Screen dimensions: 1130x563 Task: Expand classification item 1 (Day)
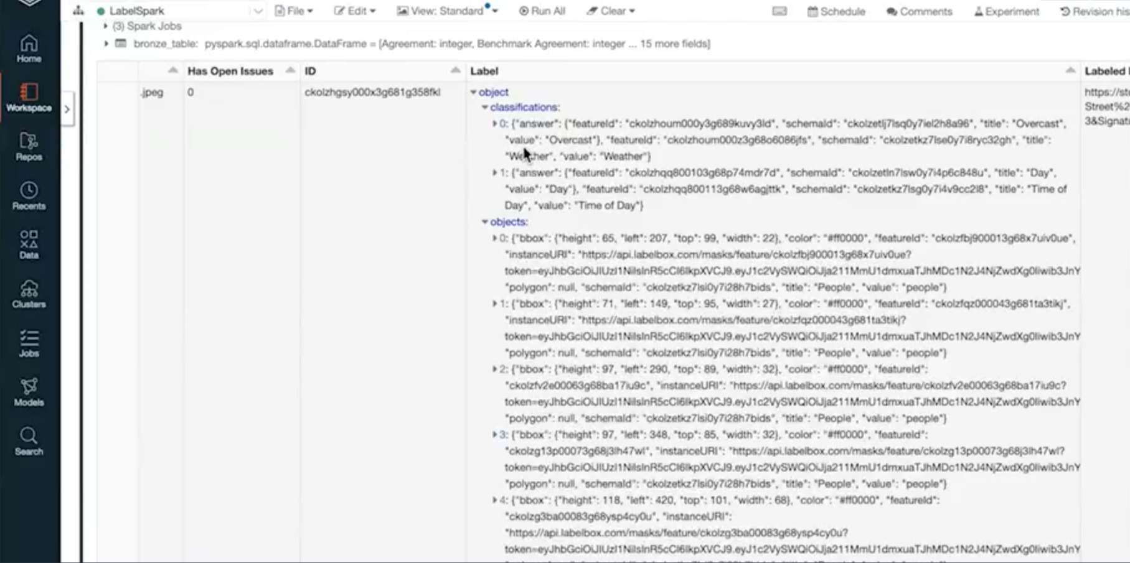pyautogui.click(x=495, y=172)
